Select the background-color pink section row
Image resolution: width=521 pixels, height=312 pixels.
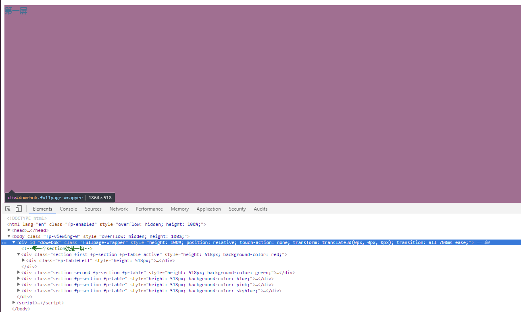tap(148, 285)
